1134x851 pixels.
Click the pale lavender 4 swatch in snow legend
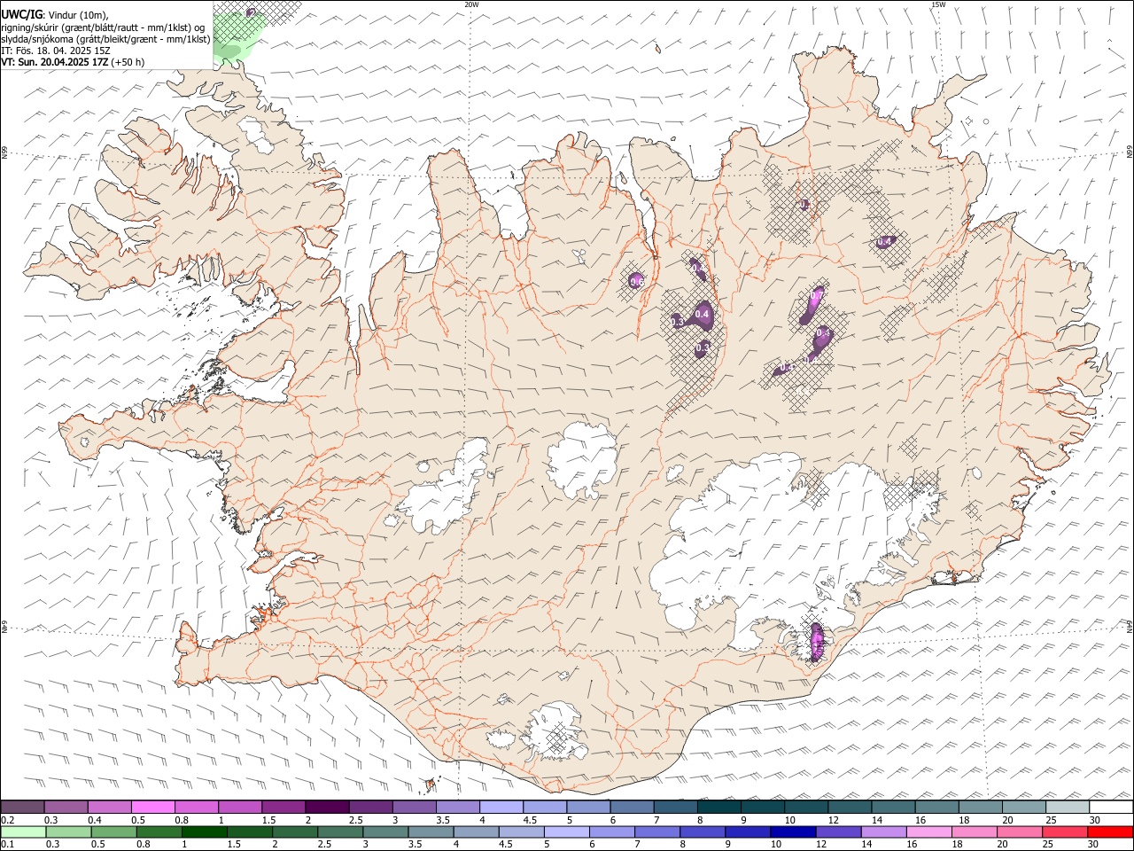click(x=501, y=808)
